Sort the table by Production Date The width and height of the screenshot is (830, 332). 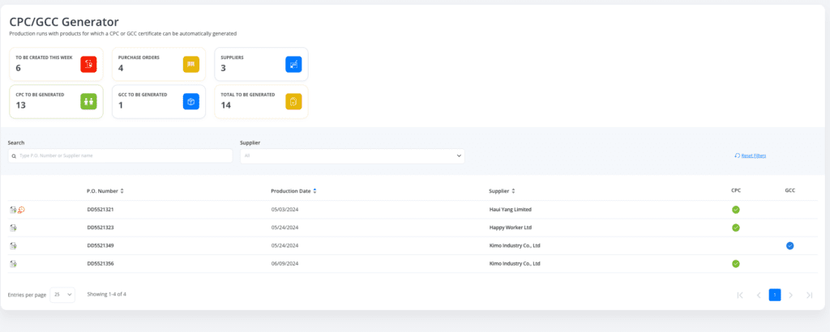(x=293, y=191)
